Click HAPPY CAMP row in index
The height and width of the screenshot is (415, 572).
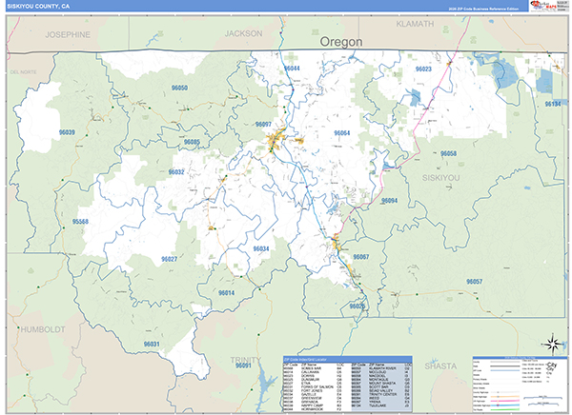click(313, 405)
